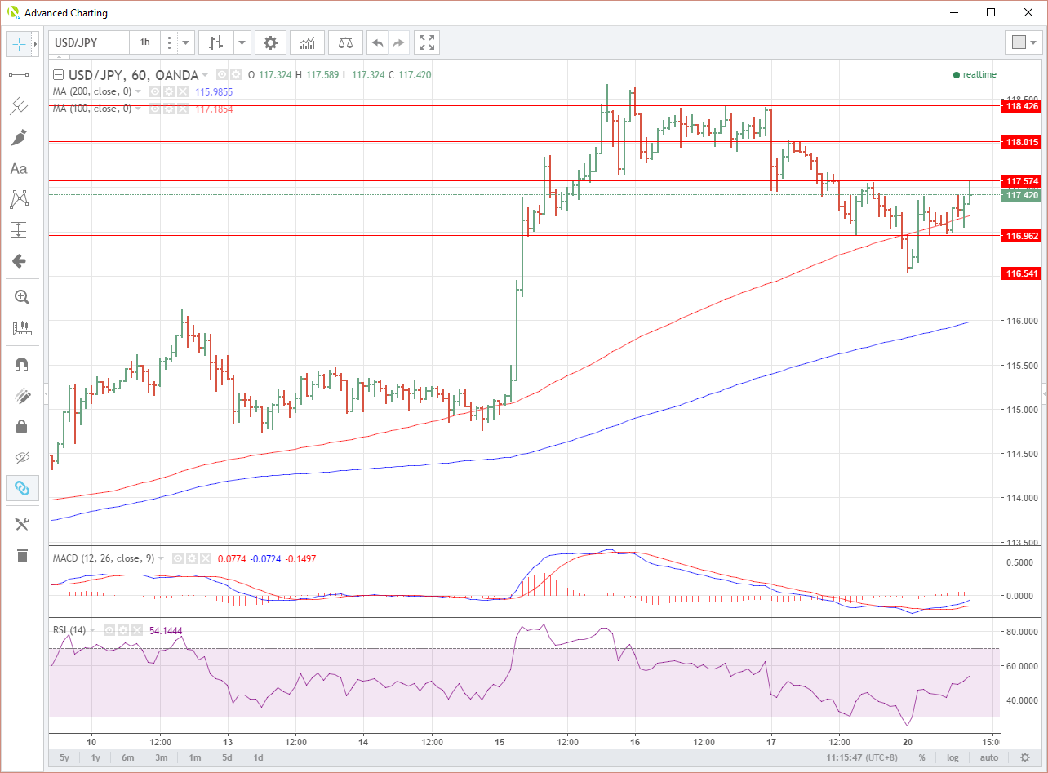Select the 1y time range
Viewport: 1048px width, 773px height.
(95, 757)
